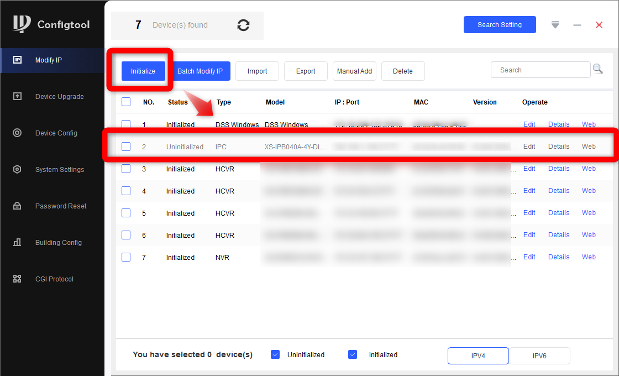Click the Modify IP sidebar icon
Viewport: 619px width, 376px height.
[x=17, y=60]
